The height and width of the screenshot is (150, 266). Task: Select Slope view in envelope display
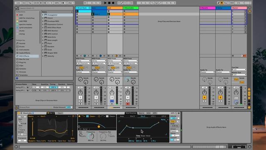(143, 136)
